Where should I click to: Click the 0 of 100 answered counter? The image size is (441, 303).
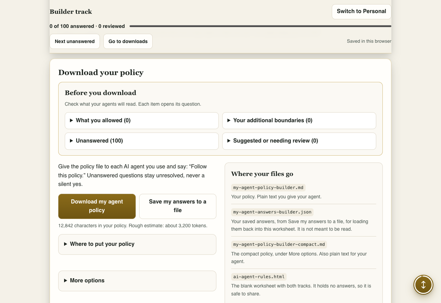87,26
